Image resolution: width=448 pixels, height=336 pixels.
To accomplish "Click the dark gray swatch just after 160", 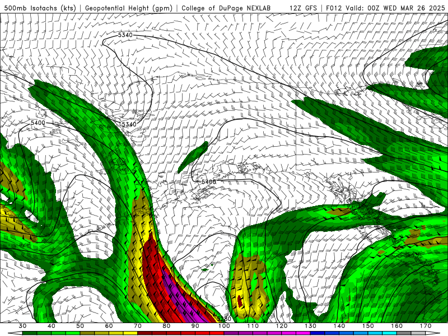I will coord(404,333).
